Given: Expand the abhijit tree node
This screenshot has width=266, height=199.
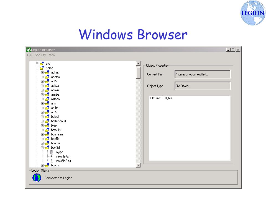Looking at the screenshot, I should pyautogui.click(x=42, y=72).
